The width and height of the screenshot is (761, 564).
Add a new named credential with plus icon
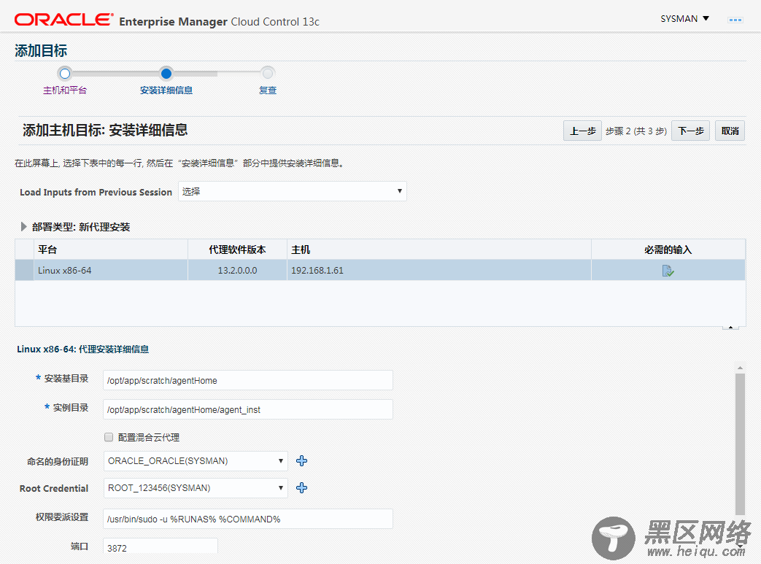coord(301,460)
